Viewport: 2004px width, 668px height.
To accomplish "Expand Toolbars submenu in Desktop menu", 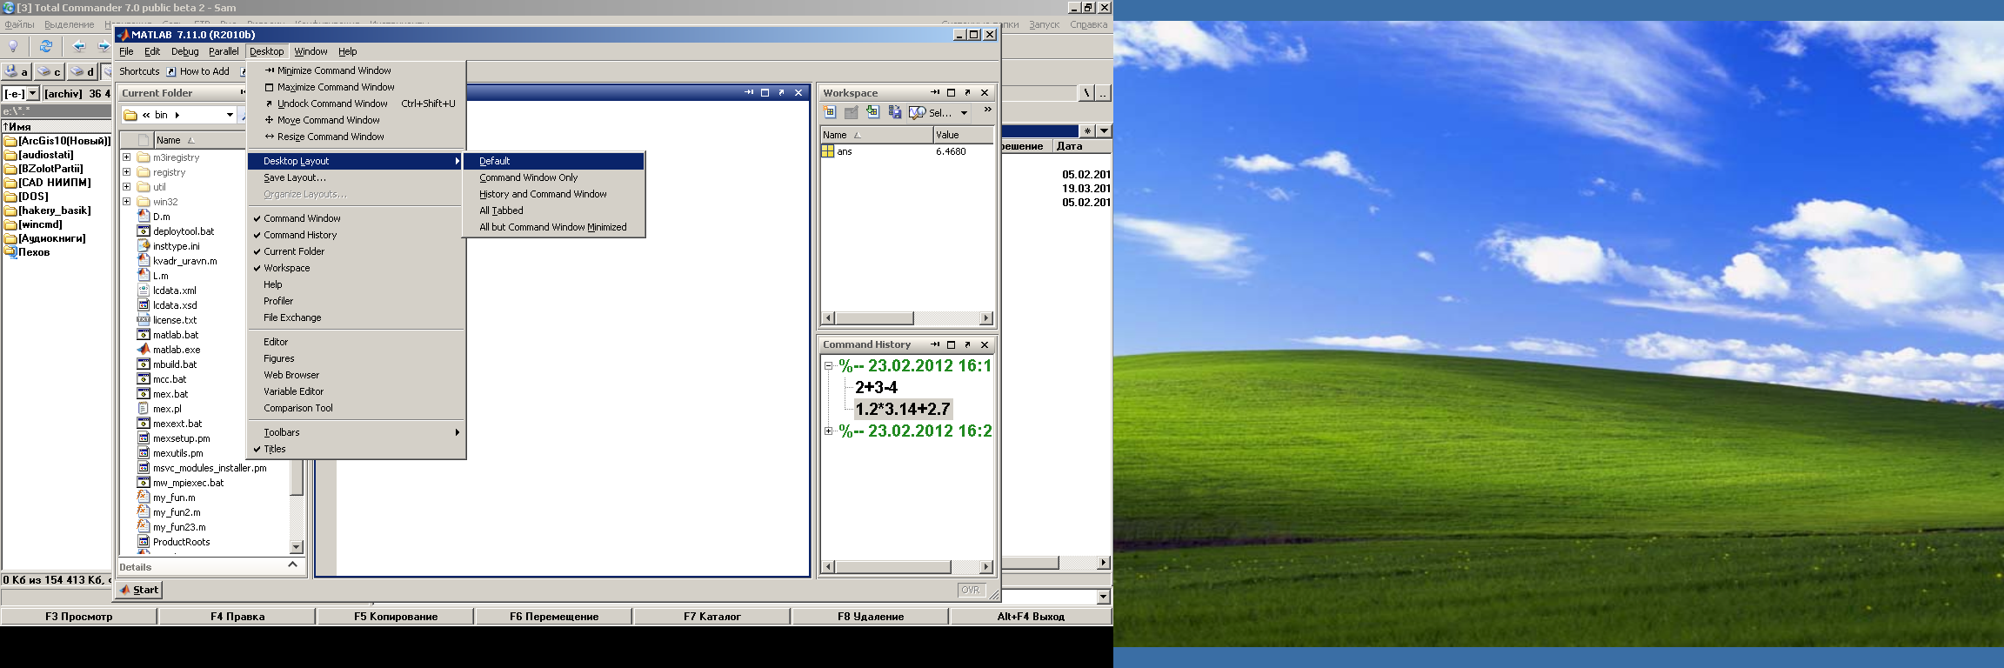I will click(x=356, y=432).
